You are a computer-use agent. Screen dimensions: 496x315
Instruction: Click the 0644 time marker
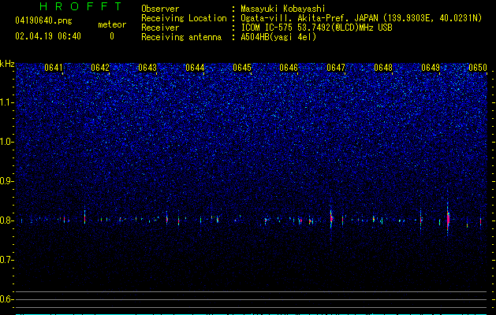[195, 68]
